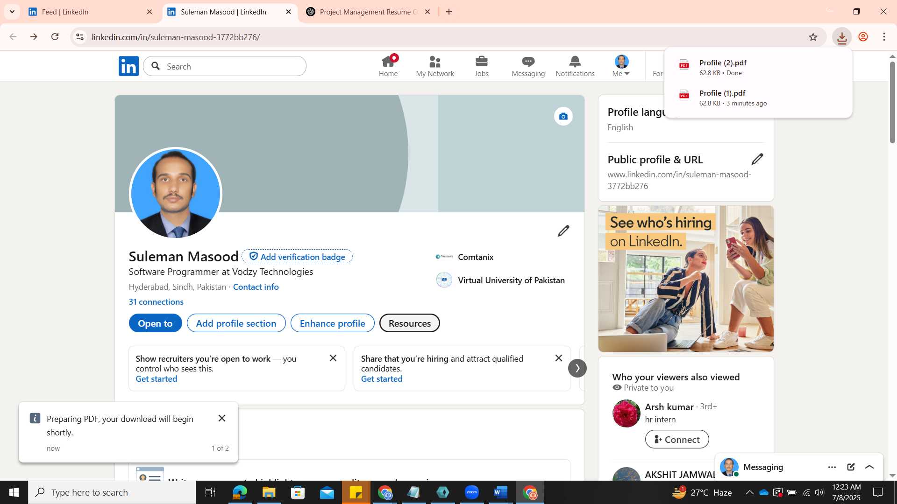The width and height of the screenshot is (897, 504).
Task: Open Virtual University of Pakistan link
Action: tap(500, 280)
